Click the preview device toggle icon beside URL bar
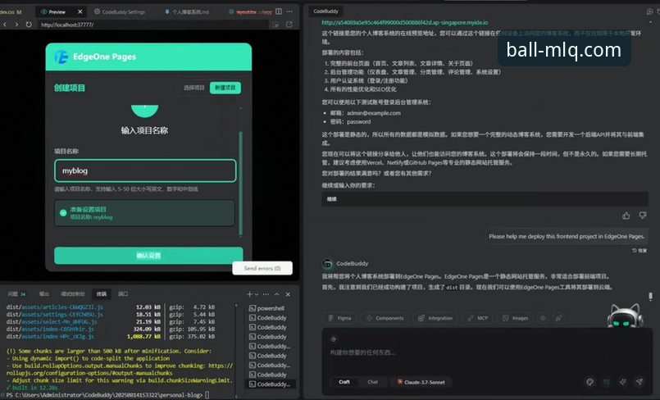660x400 pixels. [x=275, y=25]
